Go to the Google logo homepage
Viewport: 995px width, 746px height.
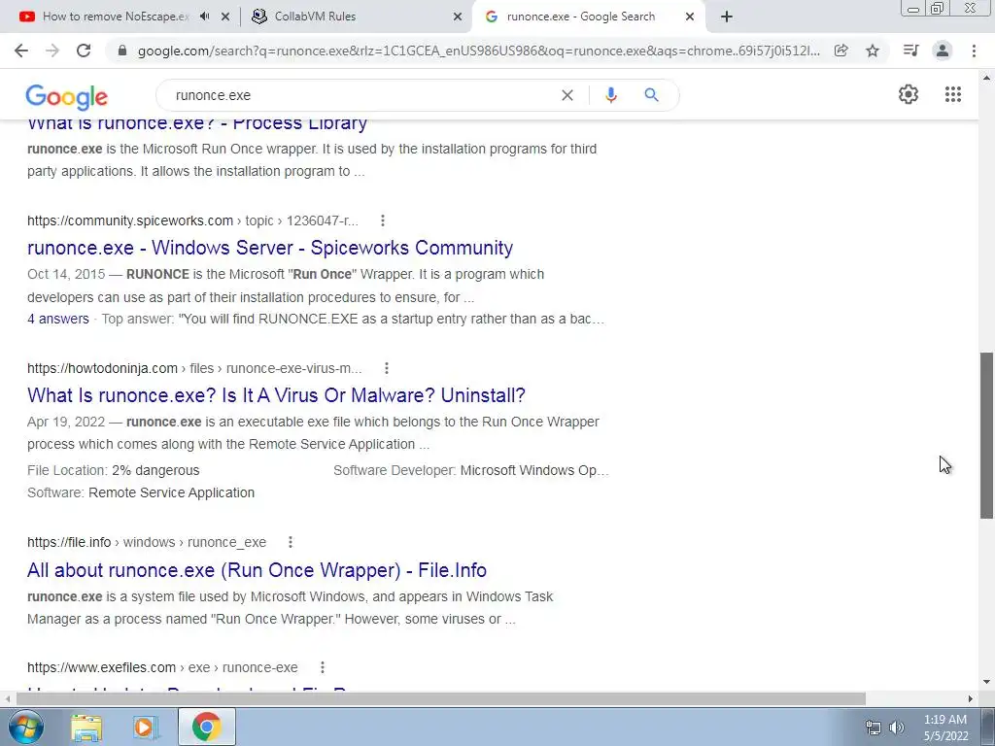click(67, 96)
